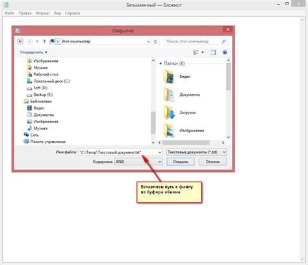Image resolution: width=308 pixels, height=265 pixels.
Task: Click the search magnifier icon
Action: coord(224,41)
